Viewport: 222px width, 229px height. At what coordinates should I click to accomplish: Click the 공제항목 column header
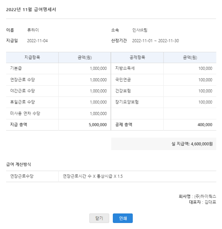[x=137, y=58]
